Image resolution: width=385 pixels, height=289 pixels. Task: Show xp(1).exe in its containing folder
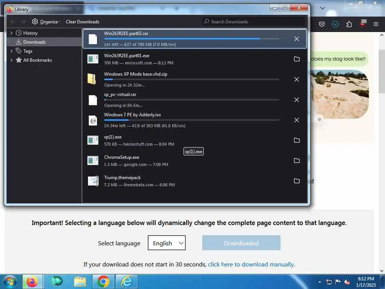tap(297, 140)
